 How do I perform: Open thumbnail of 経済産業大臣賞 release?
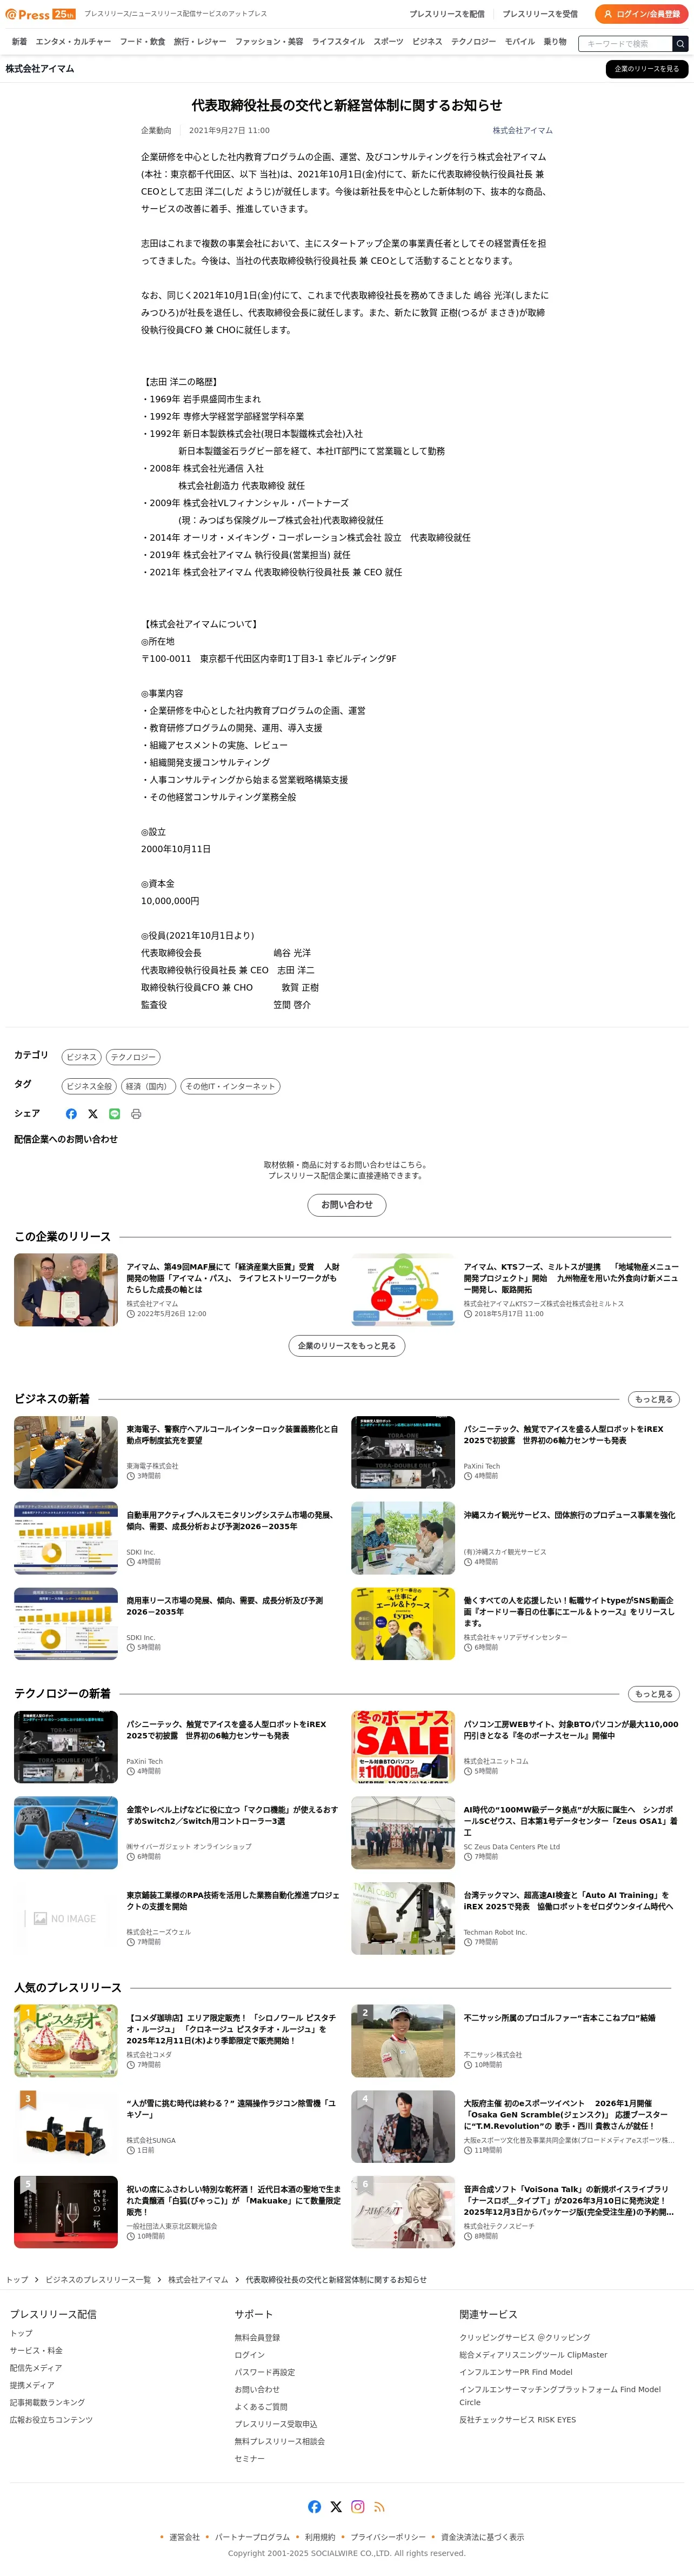[x=66, y=1290]
